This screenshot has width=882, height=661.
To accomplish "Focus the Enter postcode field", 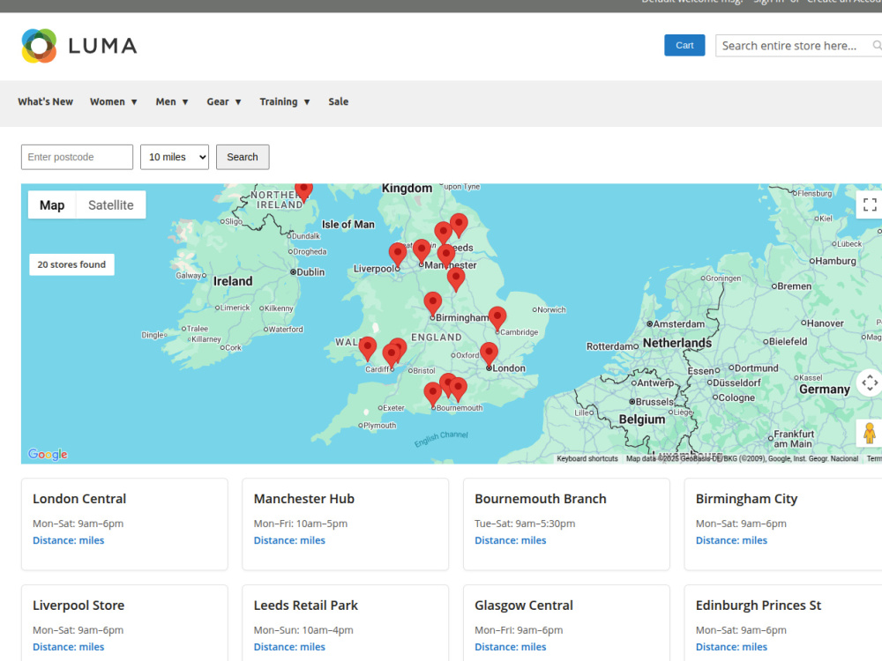I will [x=77, y=158].
